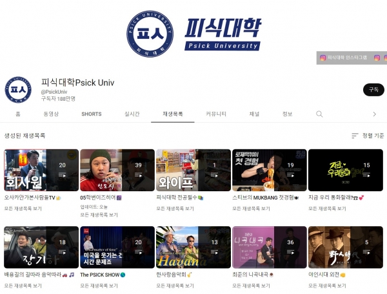Viewport: 387px width, 294px height.
Task: View full playlist under The PSICK SHOW
Action: pyautogui.click(x=99, y=286)
